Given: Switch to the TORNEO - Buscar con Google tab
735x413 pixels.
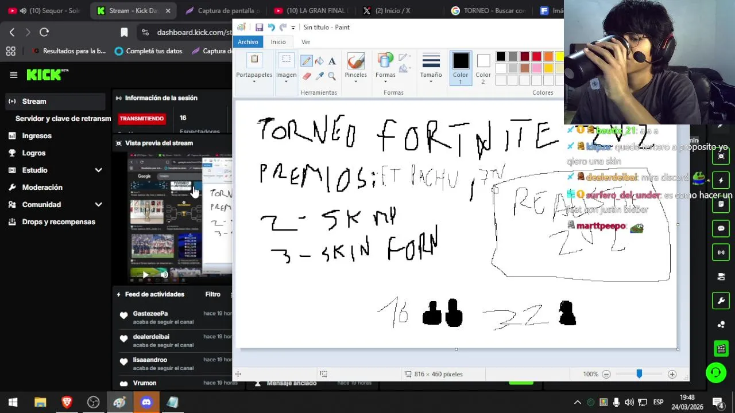Looking at the screenshot, I should (x=489, y=10).
